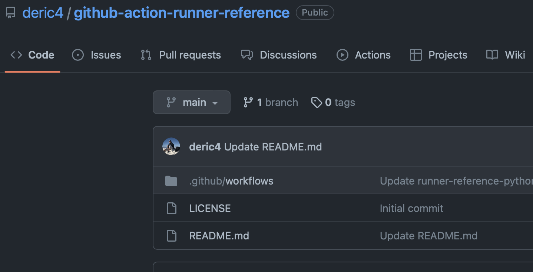Image resolution: width=533 pixels, height=272 pixels.
Task: Click the file icon beside LICENSE
Action: 171,208
